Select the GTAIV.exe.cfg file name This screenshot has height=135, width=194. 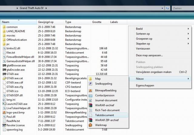15,87
